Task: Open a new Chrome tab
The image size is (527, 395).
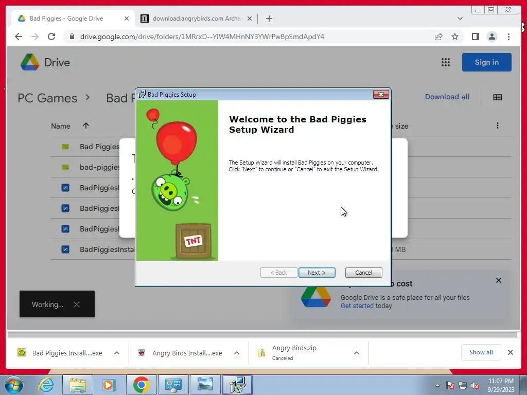Action: click(269, 19)
